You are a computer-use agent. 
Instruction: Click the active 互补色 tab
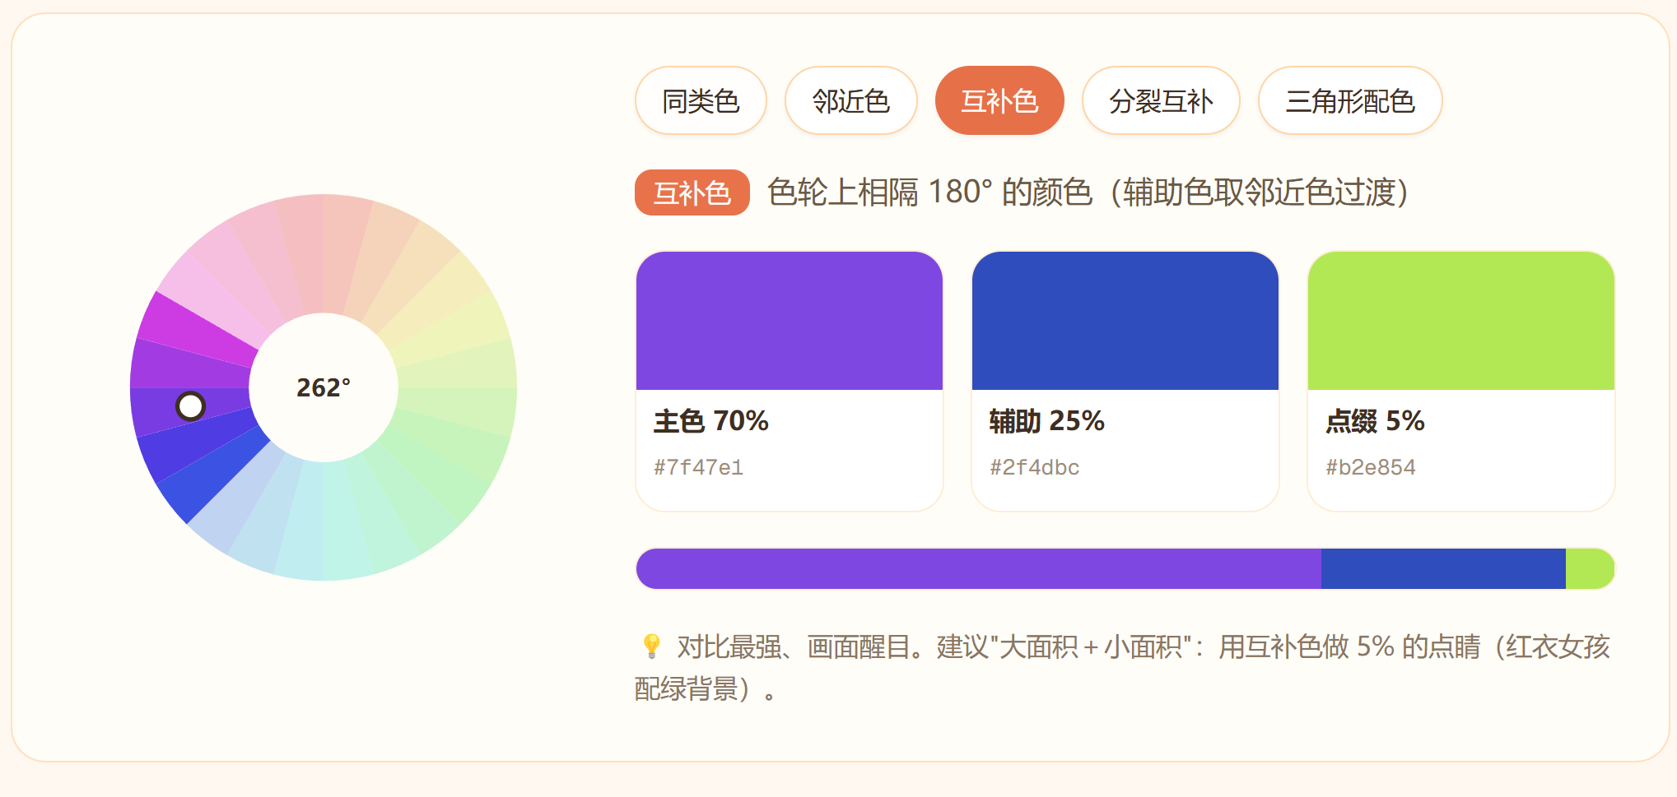pyautogui.click(x=999, y=100)
